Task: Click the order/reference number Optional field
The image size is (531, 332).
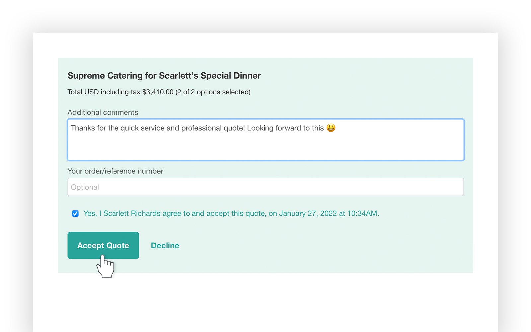Action: (265, 187)
